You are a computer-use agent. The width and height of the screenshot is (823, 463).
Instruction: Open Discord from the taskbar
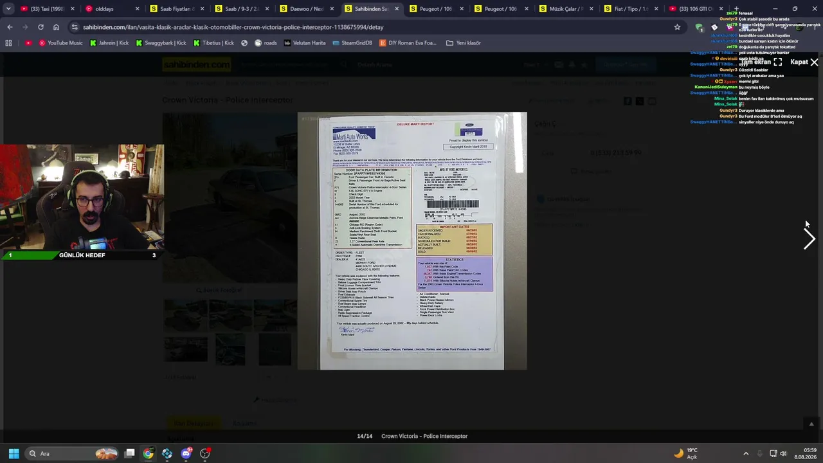click(x=186, y=453)
